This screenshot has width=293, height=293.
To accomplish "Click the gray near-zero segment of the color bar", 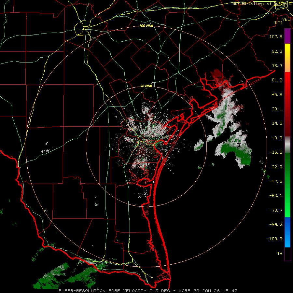I will click(287, 145).
